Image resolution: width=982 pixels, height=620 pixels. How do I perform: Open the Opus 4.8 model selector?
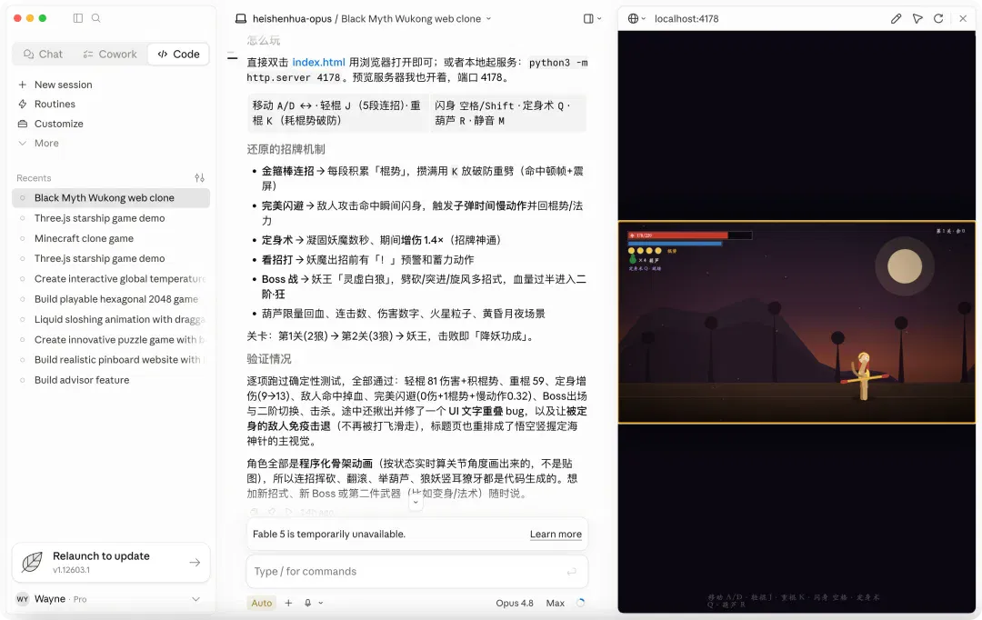click(514, 603)
